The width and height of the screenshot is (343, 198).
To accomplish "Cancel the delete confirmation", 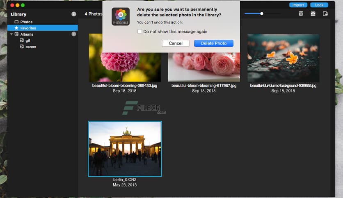I will [x=176, y=43].
